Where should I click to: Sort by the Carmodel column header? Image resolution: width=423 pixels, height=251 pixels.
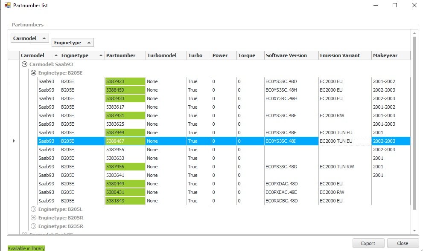click(x=40, y=55)
